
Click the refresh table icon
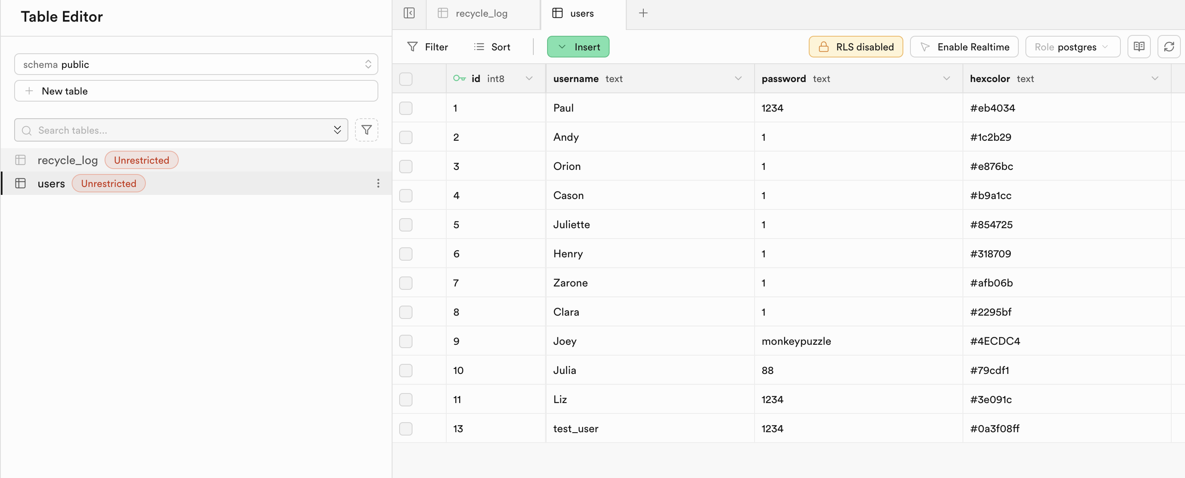(x=1169, y=47)
